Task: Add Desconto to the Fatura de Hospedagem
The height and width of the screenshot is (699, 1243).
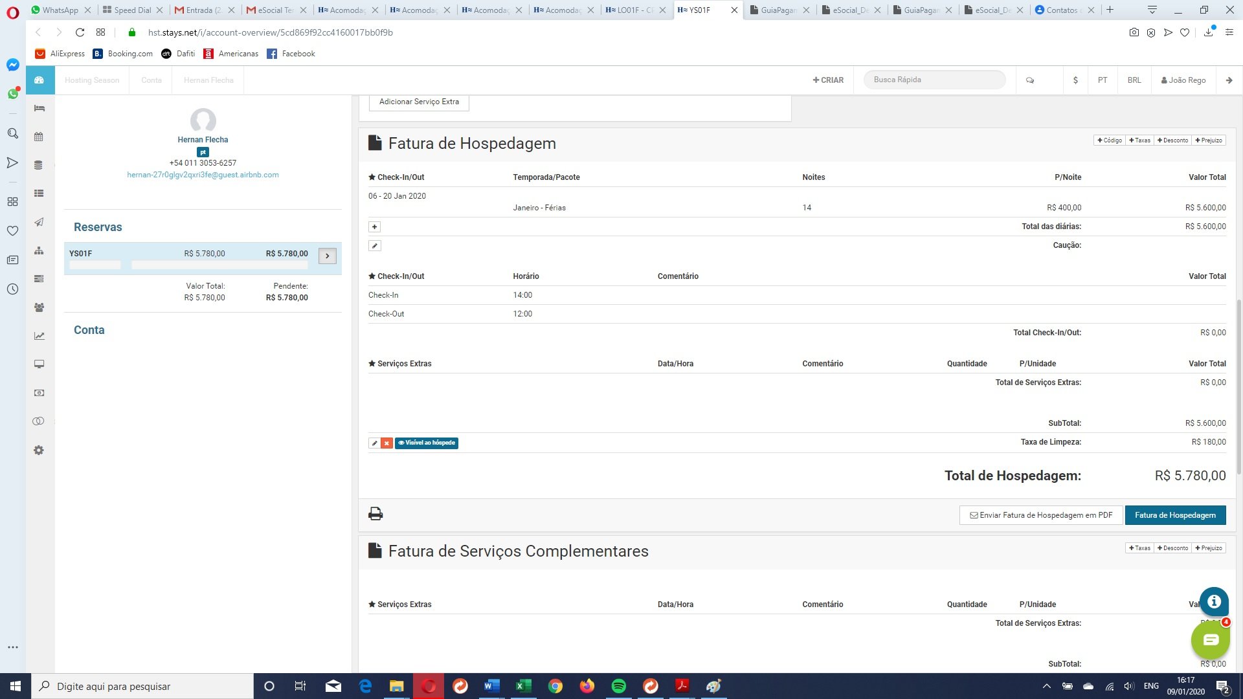Action: click(x=1172, y=140)
